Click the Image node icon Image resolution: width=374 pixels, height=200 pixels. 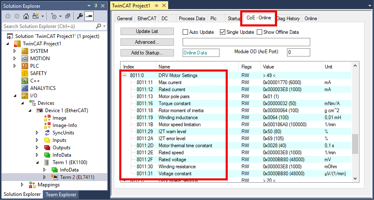(x=47, y=118)
